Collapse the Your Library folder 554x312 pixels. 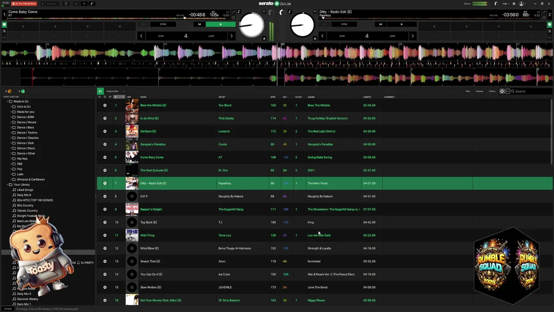[x=7, y=185]
